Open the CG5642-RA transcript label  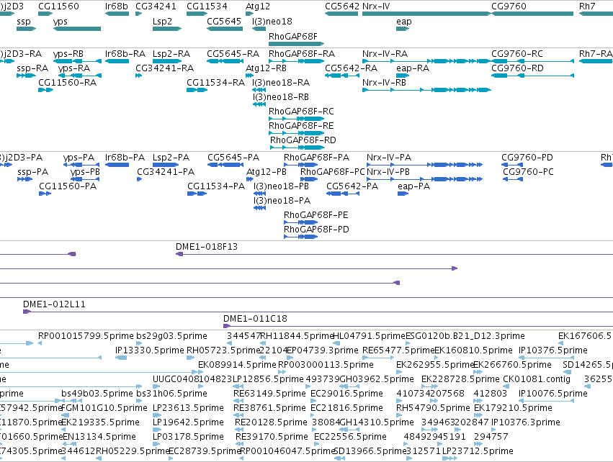tap(351, 68)
